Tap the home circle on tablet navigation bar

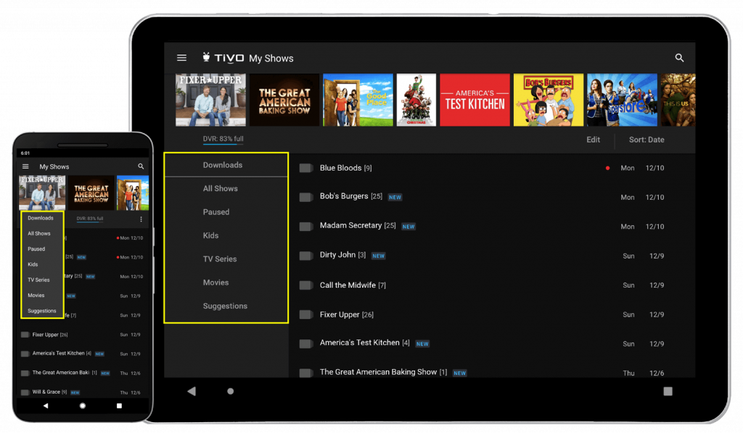point(230,392)
